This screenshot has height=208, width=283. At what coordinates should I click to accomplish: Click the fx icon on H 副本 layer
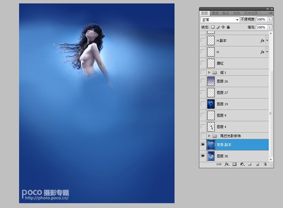262,41
